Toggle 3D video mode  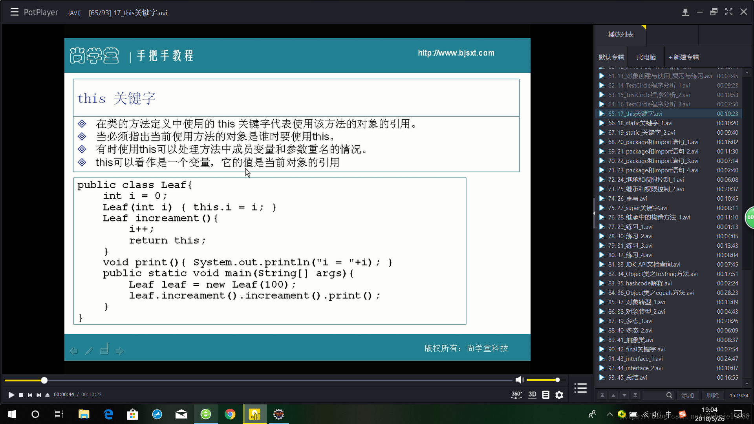click(532, 395)
